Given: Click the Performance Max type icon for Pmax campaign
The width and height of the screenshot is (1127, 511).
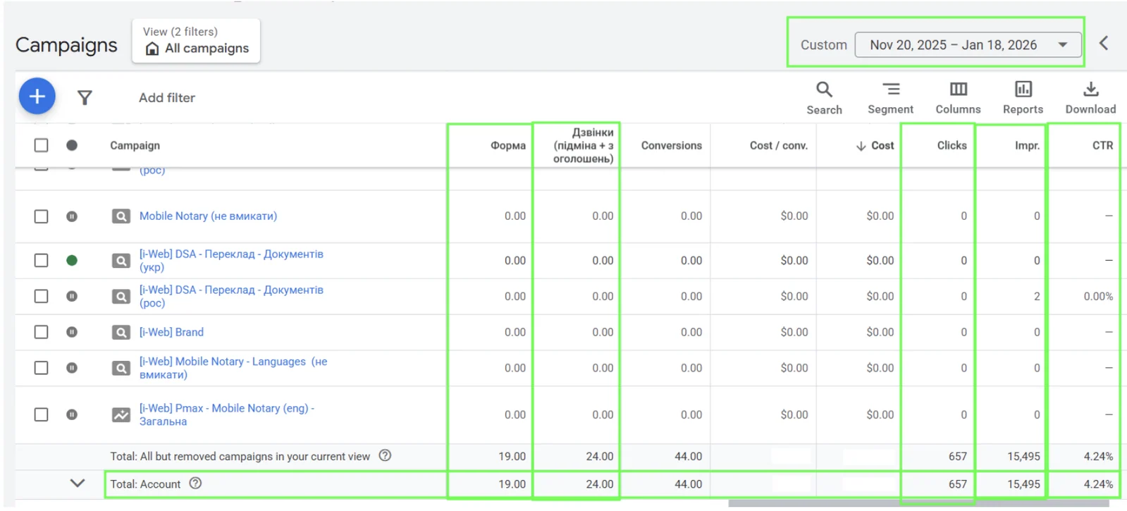Looking at the screenshot, I should pyautogui.click(x=121, y=414).
